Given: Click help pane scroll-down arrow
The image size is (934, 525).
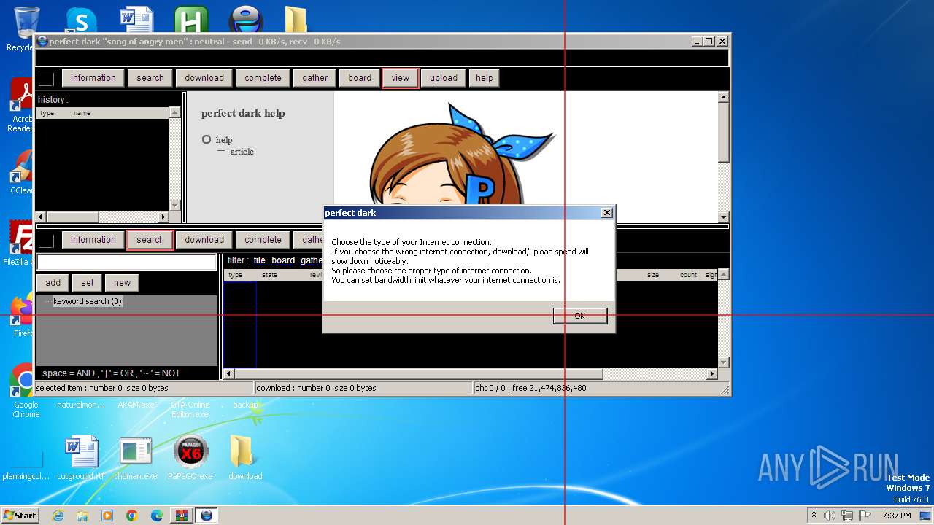Looking at the screenshot, I should click(724, 217).
